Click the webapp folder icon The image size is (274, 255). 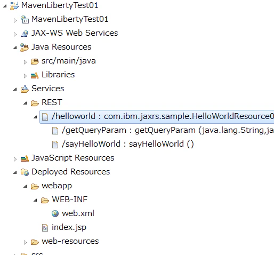coord(35,186)
